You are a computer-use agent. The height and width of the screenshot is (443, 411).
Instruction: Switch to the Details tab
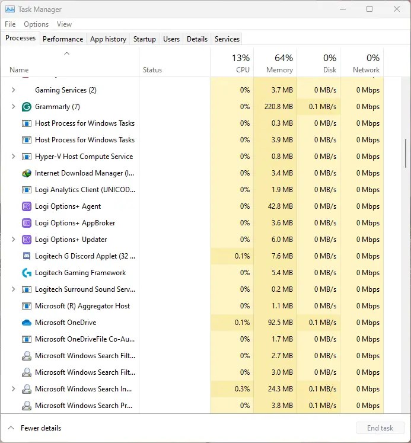[197, 39]
